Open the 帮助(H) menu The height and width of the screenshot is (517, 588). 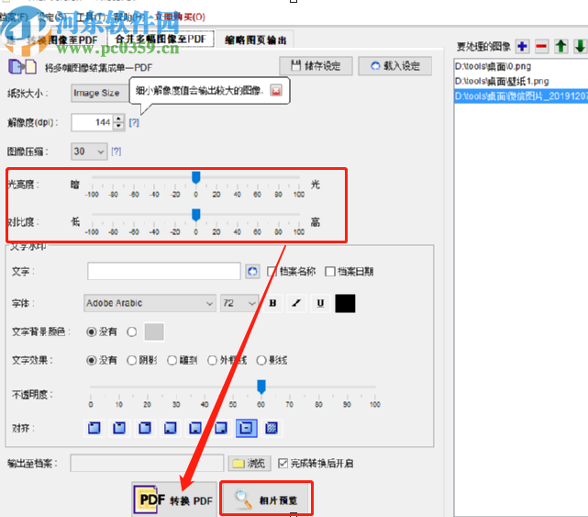[x=129, y=17]
